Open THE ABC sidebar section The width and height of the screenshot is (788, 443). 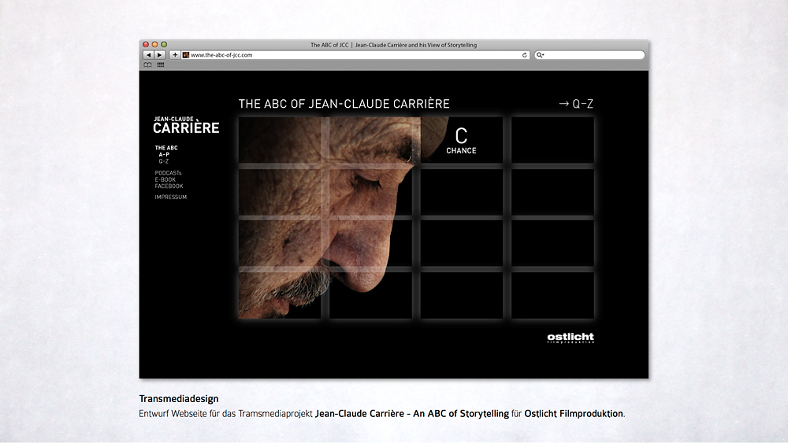166,148
